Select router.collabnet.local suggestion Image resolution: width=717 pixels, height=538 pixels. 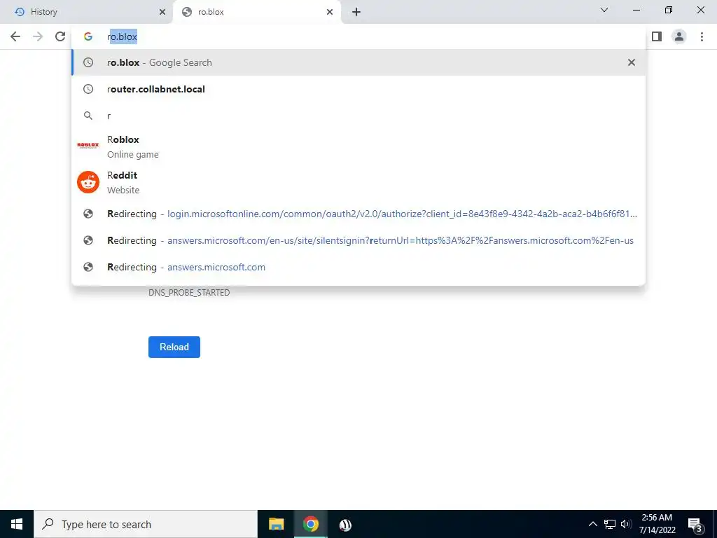point(358,89)
